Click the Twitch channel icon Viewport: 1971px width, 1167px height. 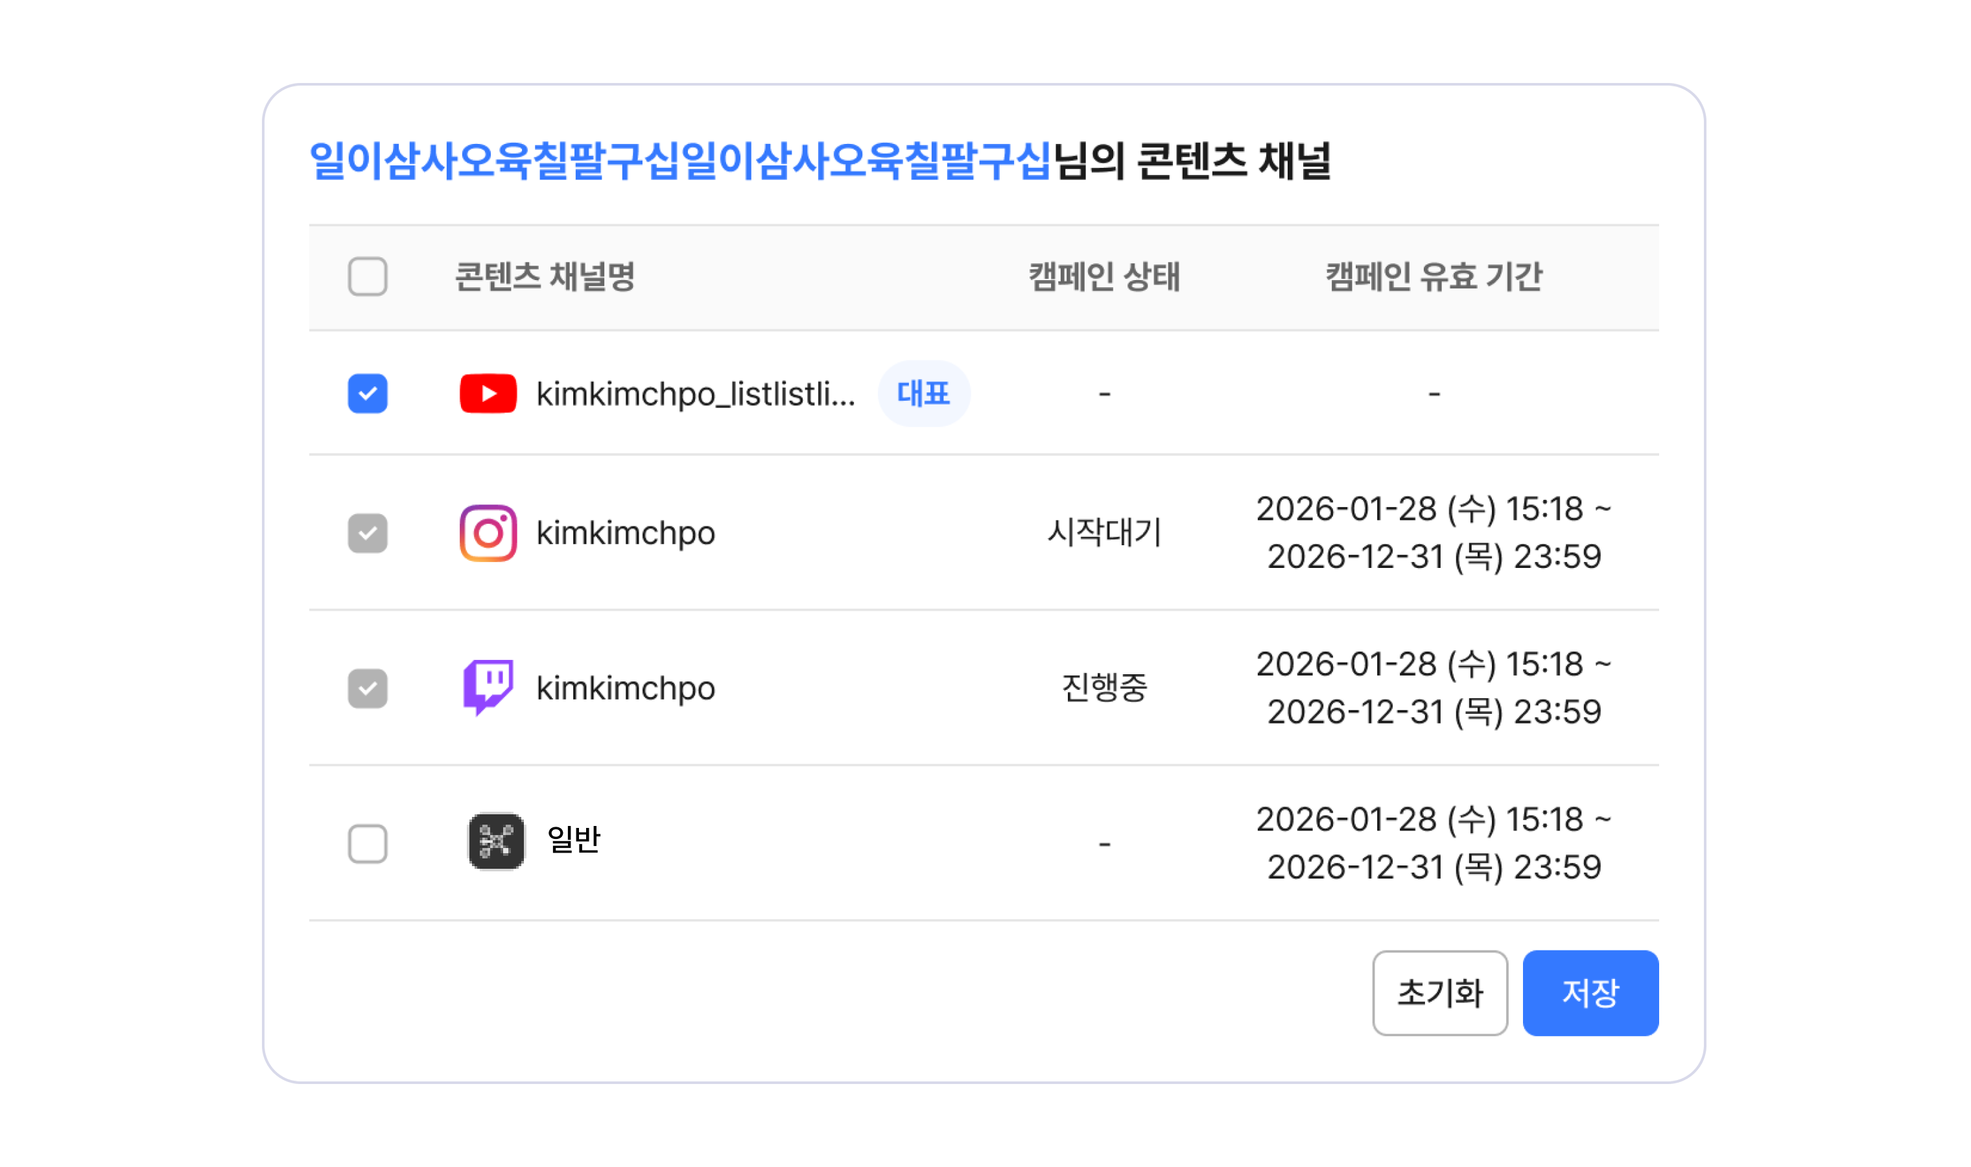[488, 687]
